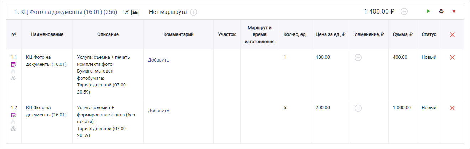Delete row 1.2 with red X
Image resolution: width=470 pixels, height=149 pixels.
coord(452,108)
